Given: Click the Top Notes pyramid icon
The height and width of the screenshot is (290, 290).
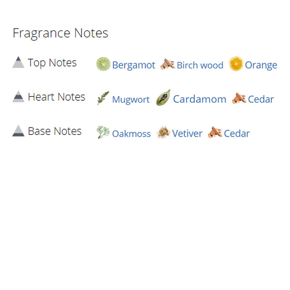Looking at the screenshot, I should (x=18, y=62).
